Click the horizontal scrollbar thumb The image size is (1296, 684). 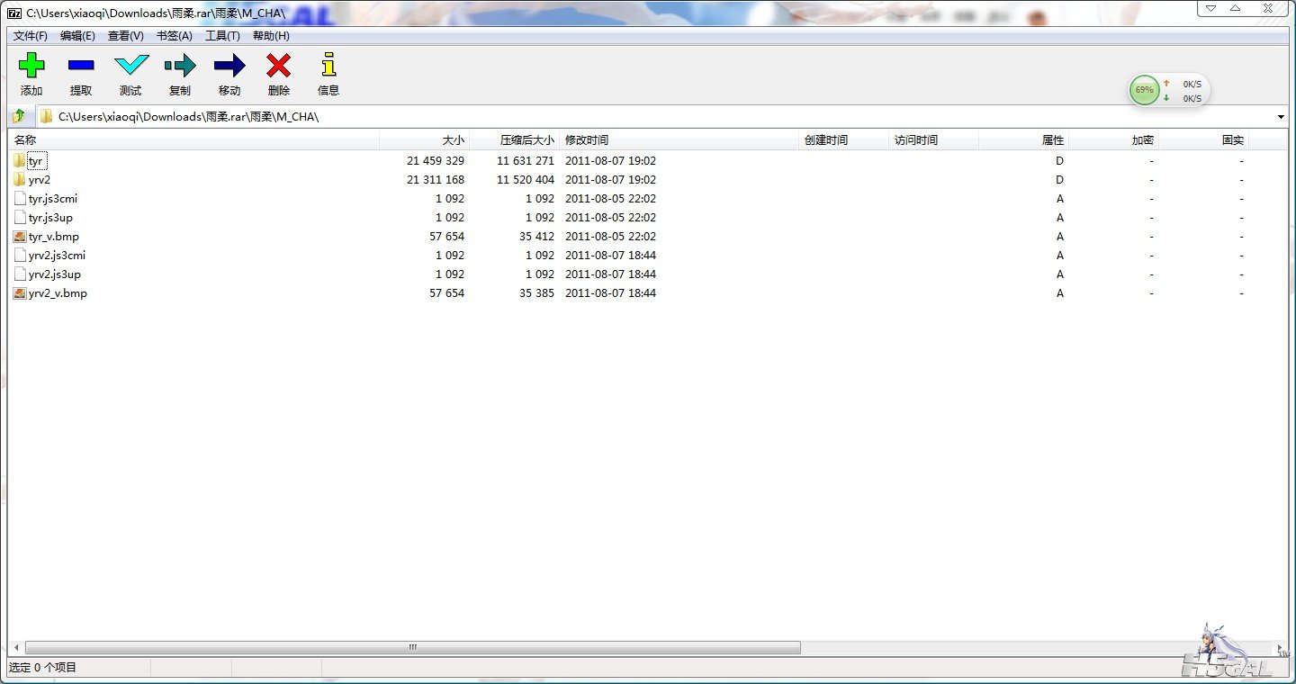412,647
